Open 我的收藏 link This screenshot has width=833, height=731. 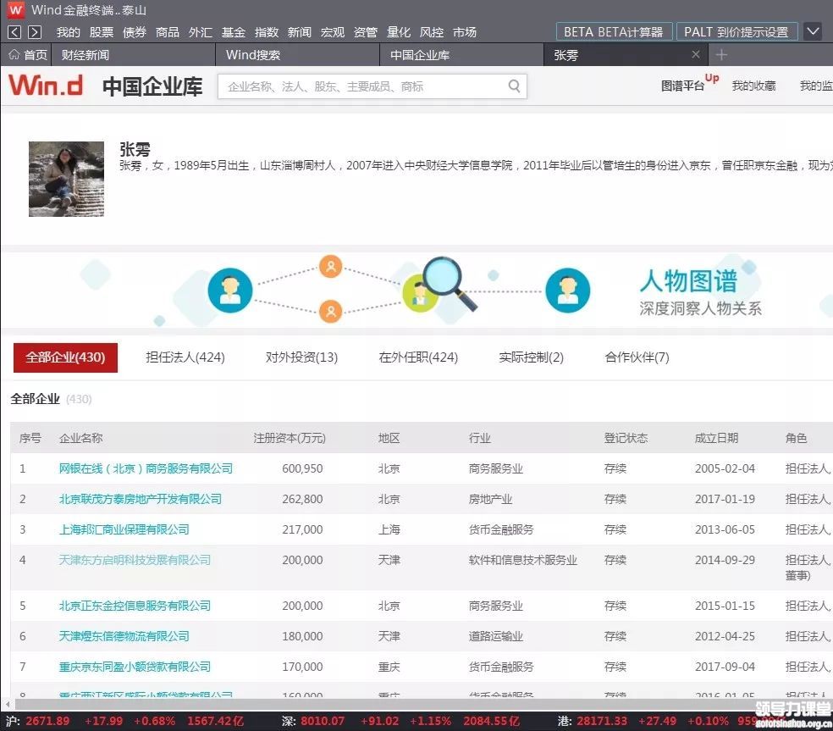753,86
